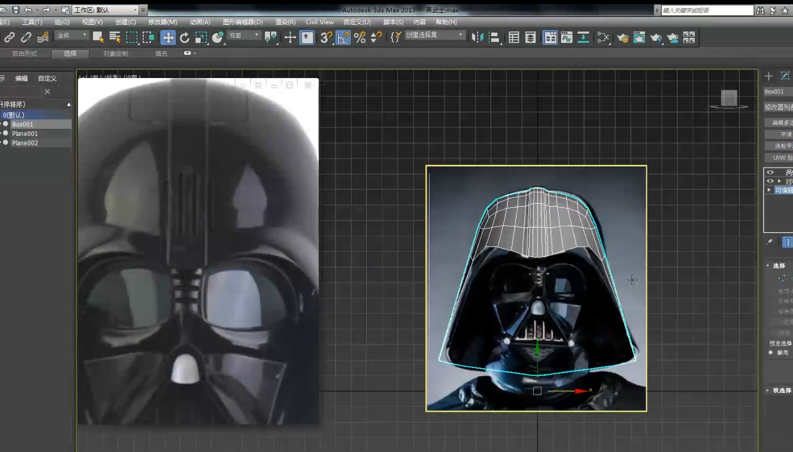Toggle eye icon of first modifier stack row
Screen dimensions: 793x452
pyautogui.click(x=770, y=172)
